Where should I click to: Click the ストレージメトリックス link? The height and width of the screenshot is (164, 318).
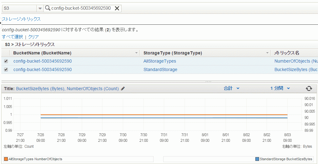pyautogui.click(x=21, y=19)
